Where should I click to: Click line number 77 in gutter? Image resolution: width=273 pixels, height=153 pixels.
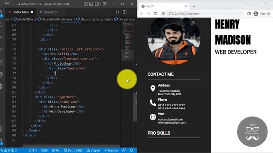(14, 73)
